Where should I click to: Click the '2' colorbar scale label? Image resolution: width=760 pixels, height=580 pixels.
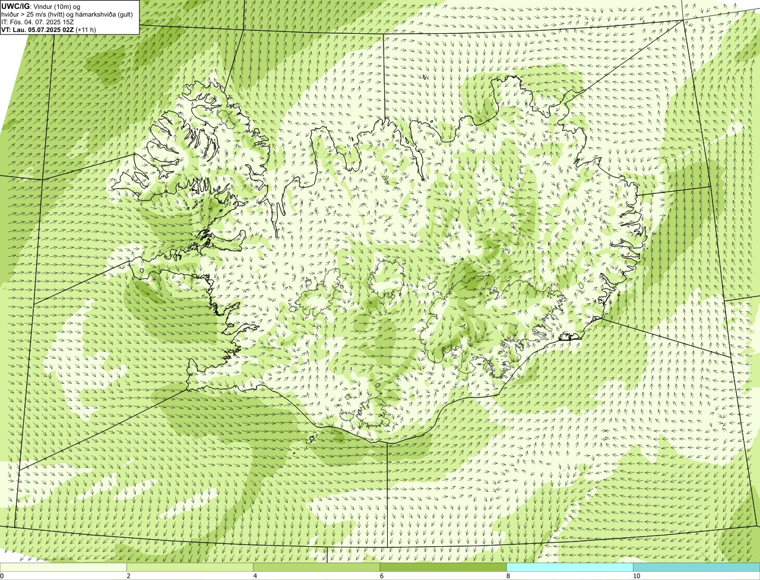coord(128,576)
